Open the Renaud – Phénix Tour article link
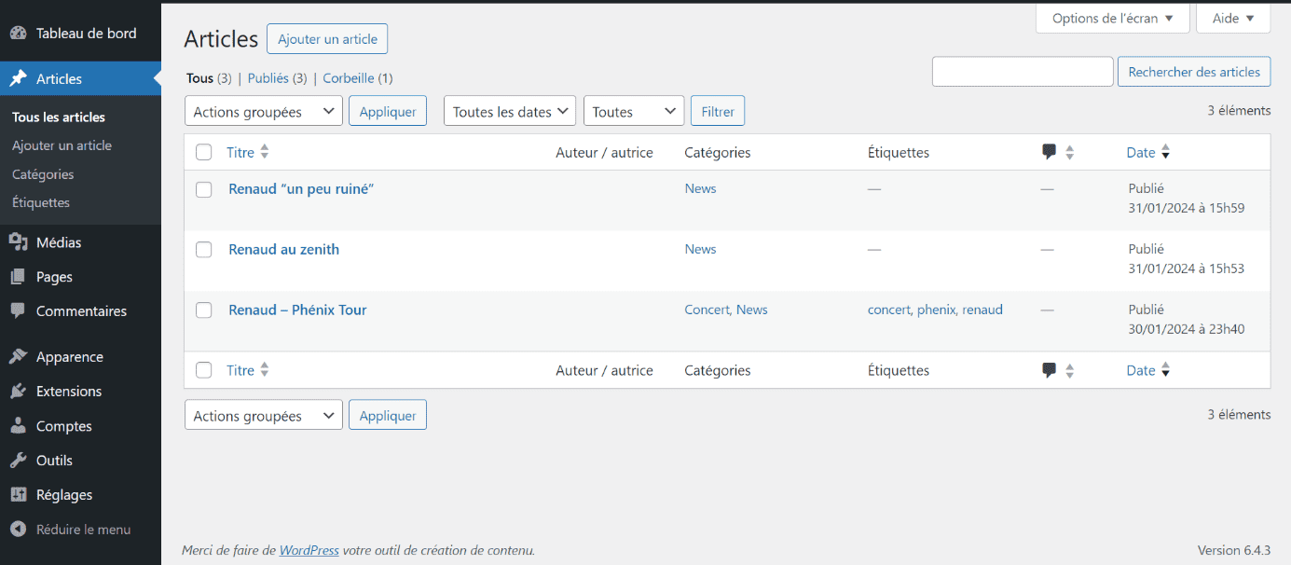 pyautogui.click(x=297, y=310)
